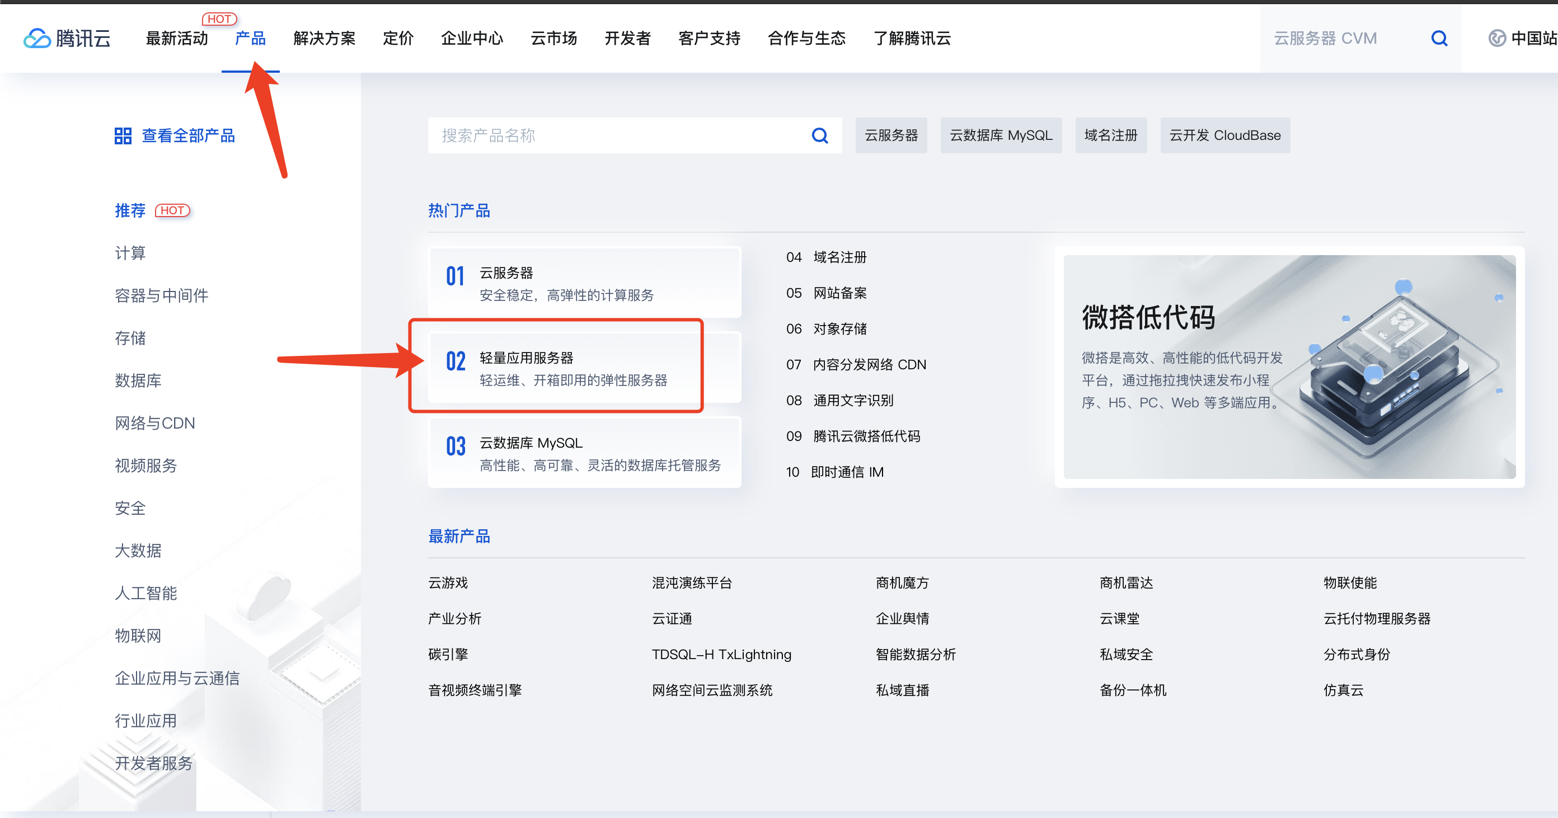The image size is (1558, 818).
Task: Click the 05 网站备案 link
Action: click(x=826, y=293)
